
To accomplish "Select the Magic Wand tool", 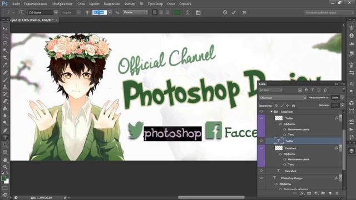I will [x=5, y=50].
